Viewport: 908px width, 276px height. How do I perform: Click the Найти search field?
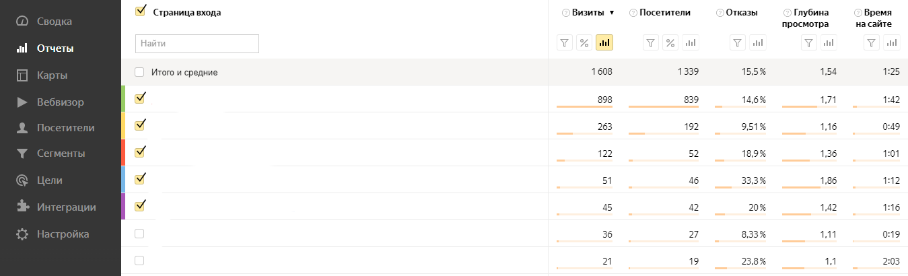pyautogui.click(x=197, y=43)
